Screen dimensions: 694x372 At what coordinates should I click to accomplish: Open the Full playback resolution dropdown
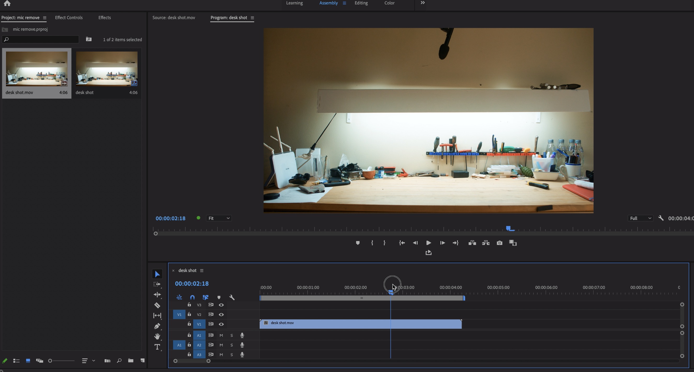coord(640,218)
